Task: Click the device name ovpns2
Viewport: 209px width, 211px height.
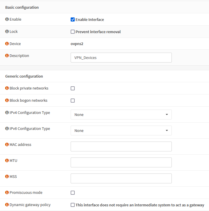Action: tap(77, 44)
